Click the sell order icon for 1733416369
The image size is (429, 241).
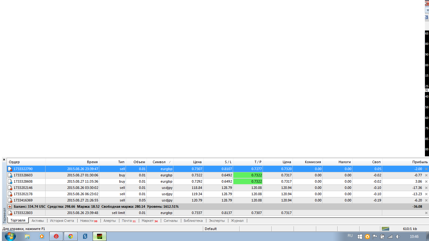tap(10, 200)
